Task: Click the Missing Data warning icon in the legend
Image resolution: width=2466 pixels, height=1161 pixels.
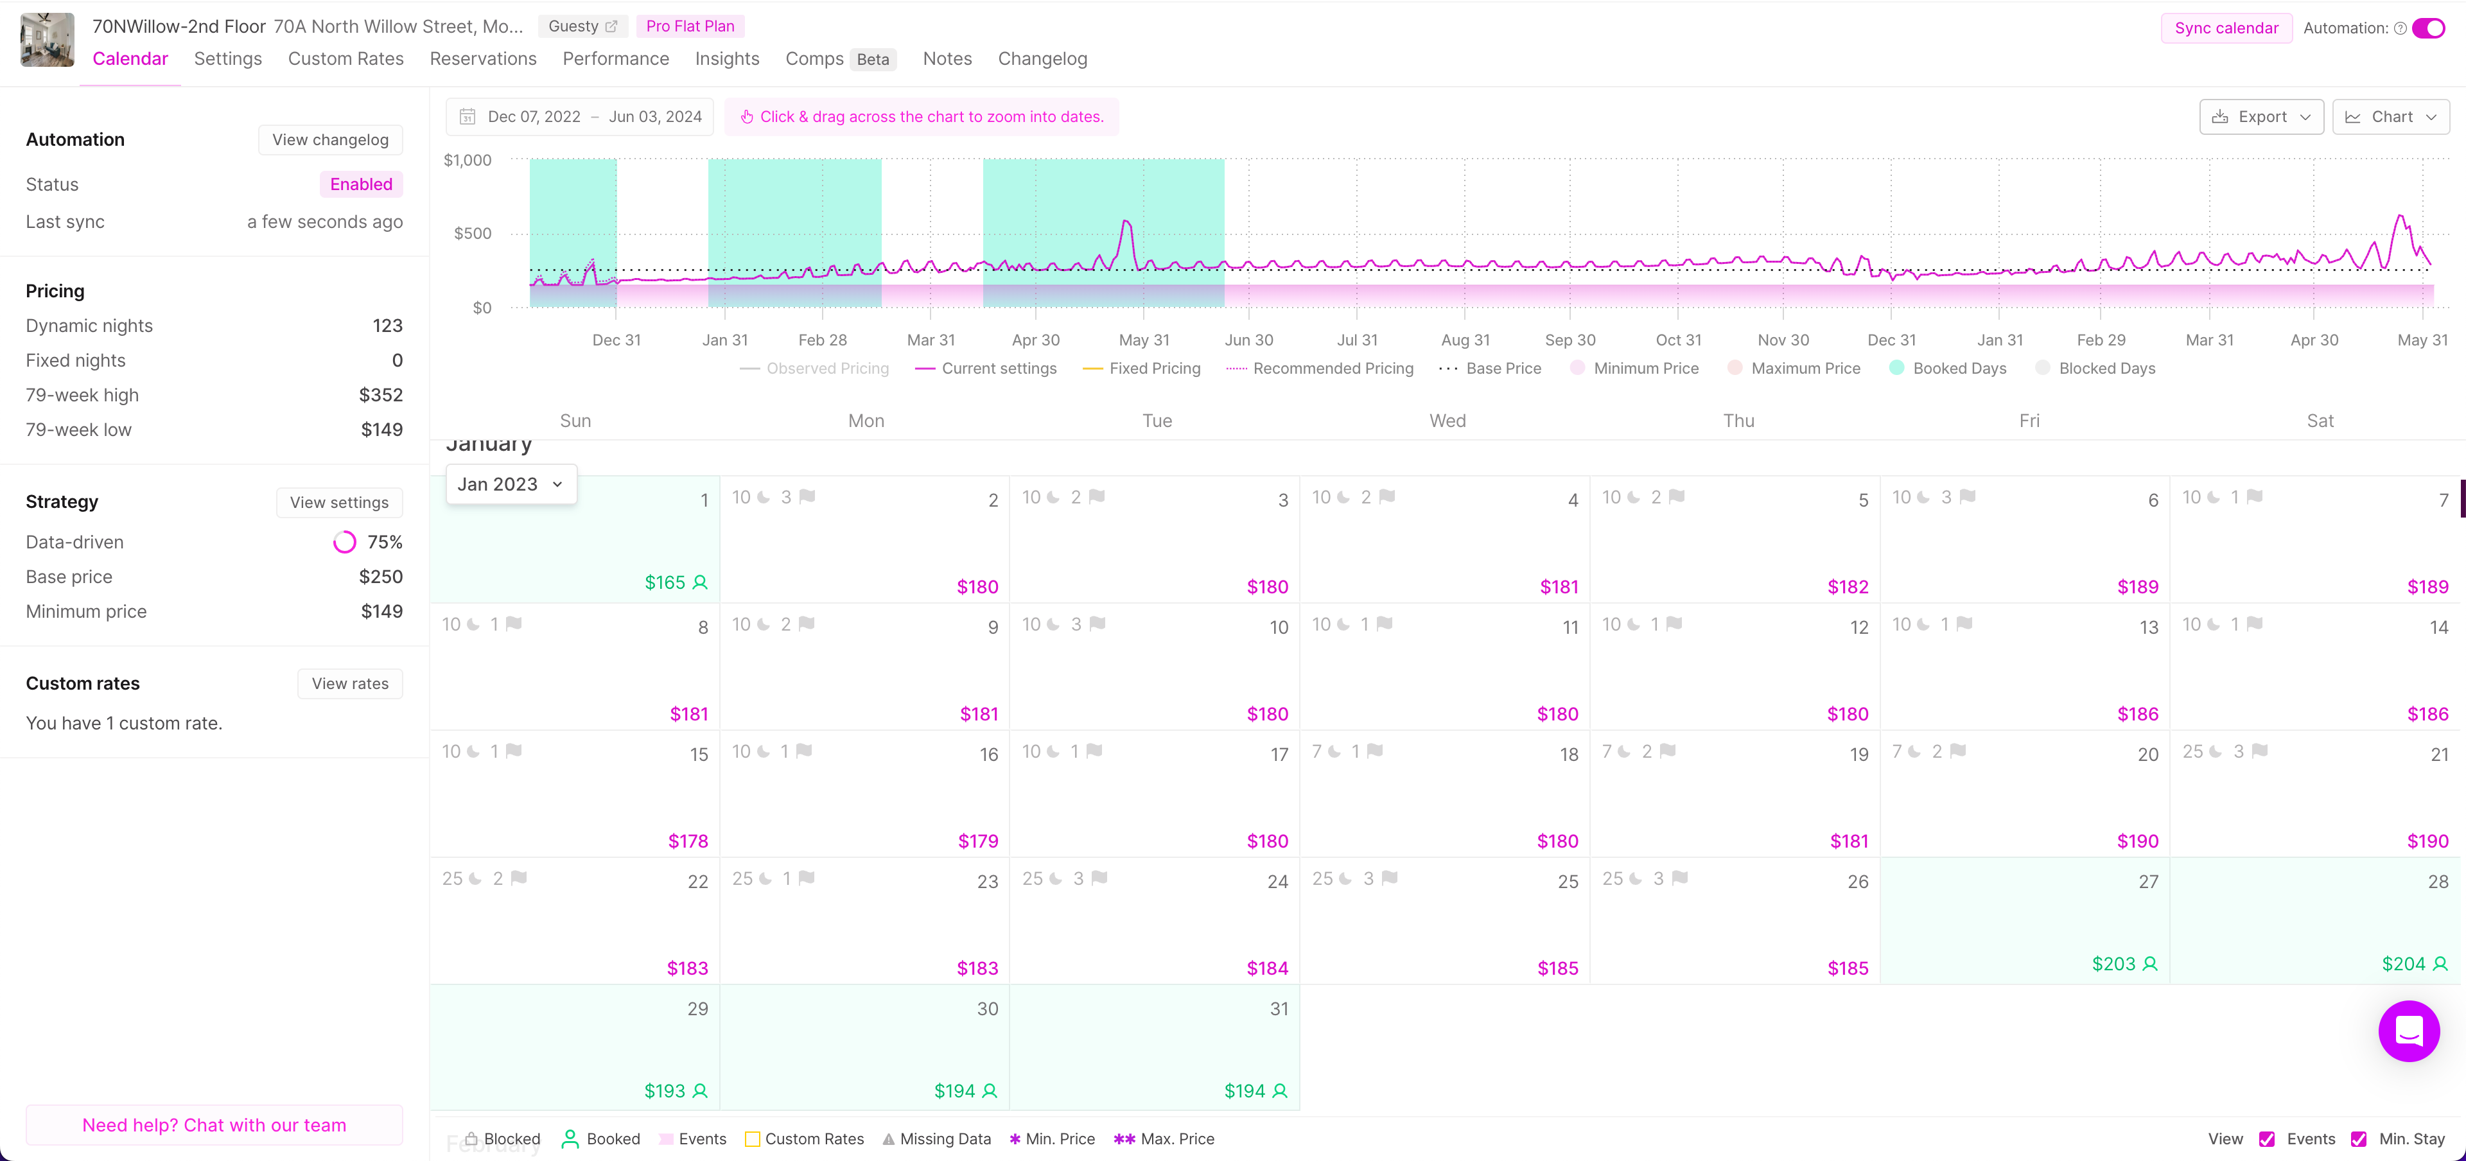Action: tap(888, 1139)
